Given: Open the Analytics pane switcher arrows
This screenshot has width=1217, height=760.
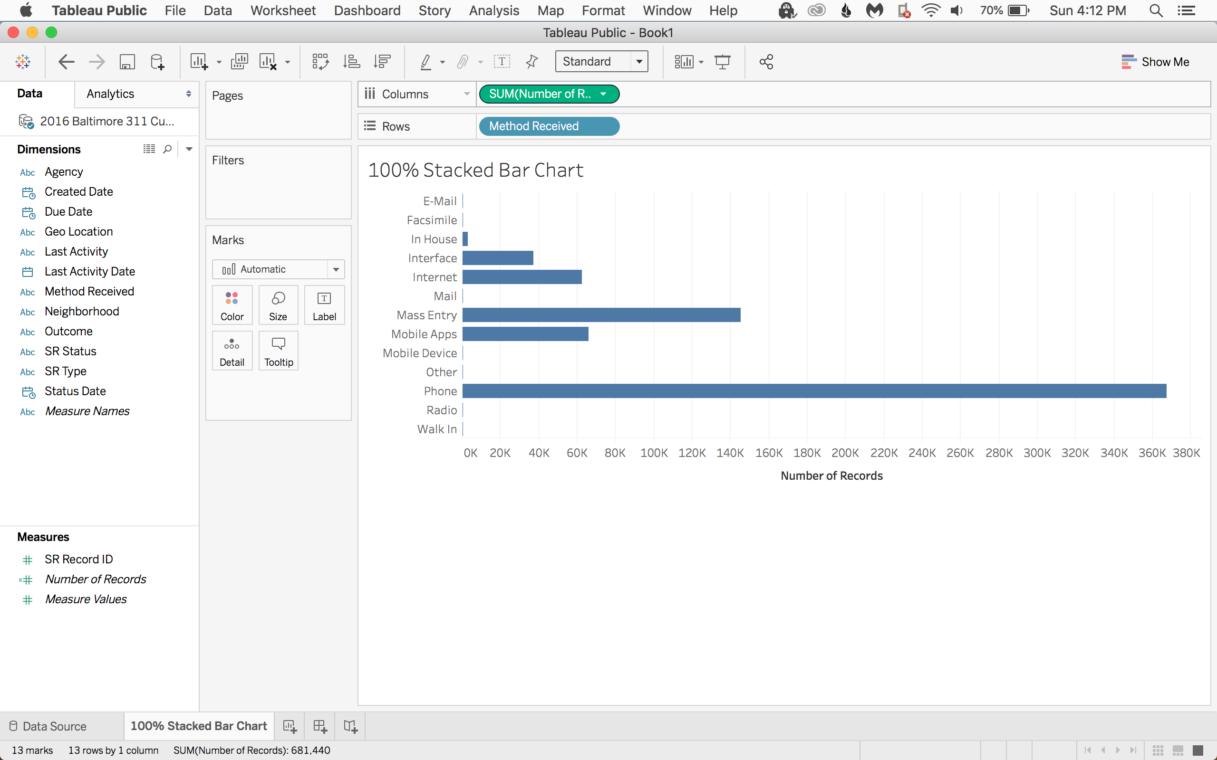Looking at the screenshot, I should pos(189,94).
